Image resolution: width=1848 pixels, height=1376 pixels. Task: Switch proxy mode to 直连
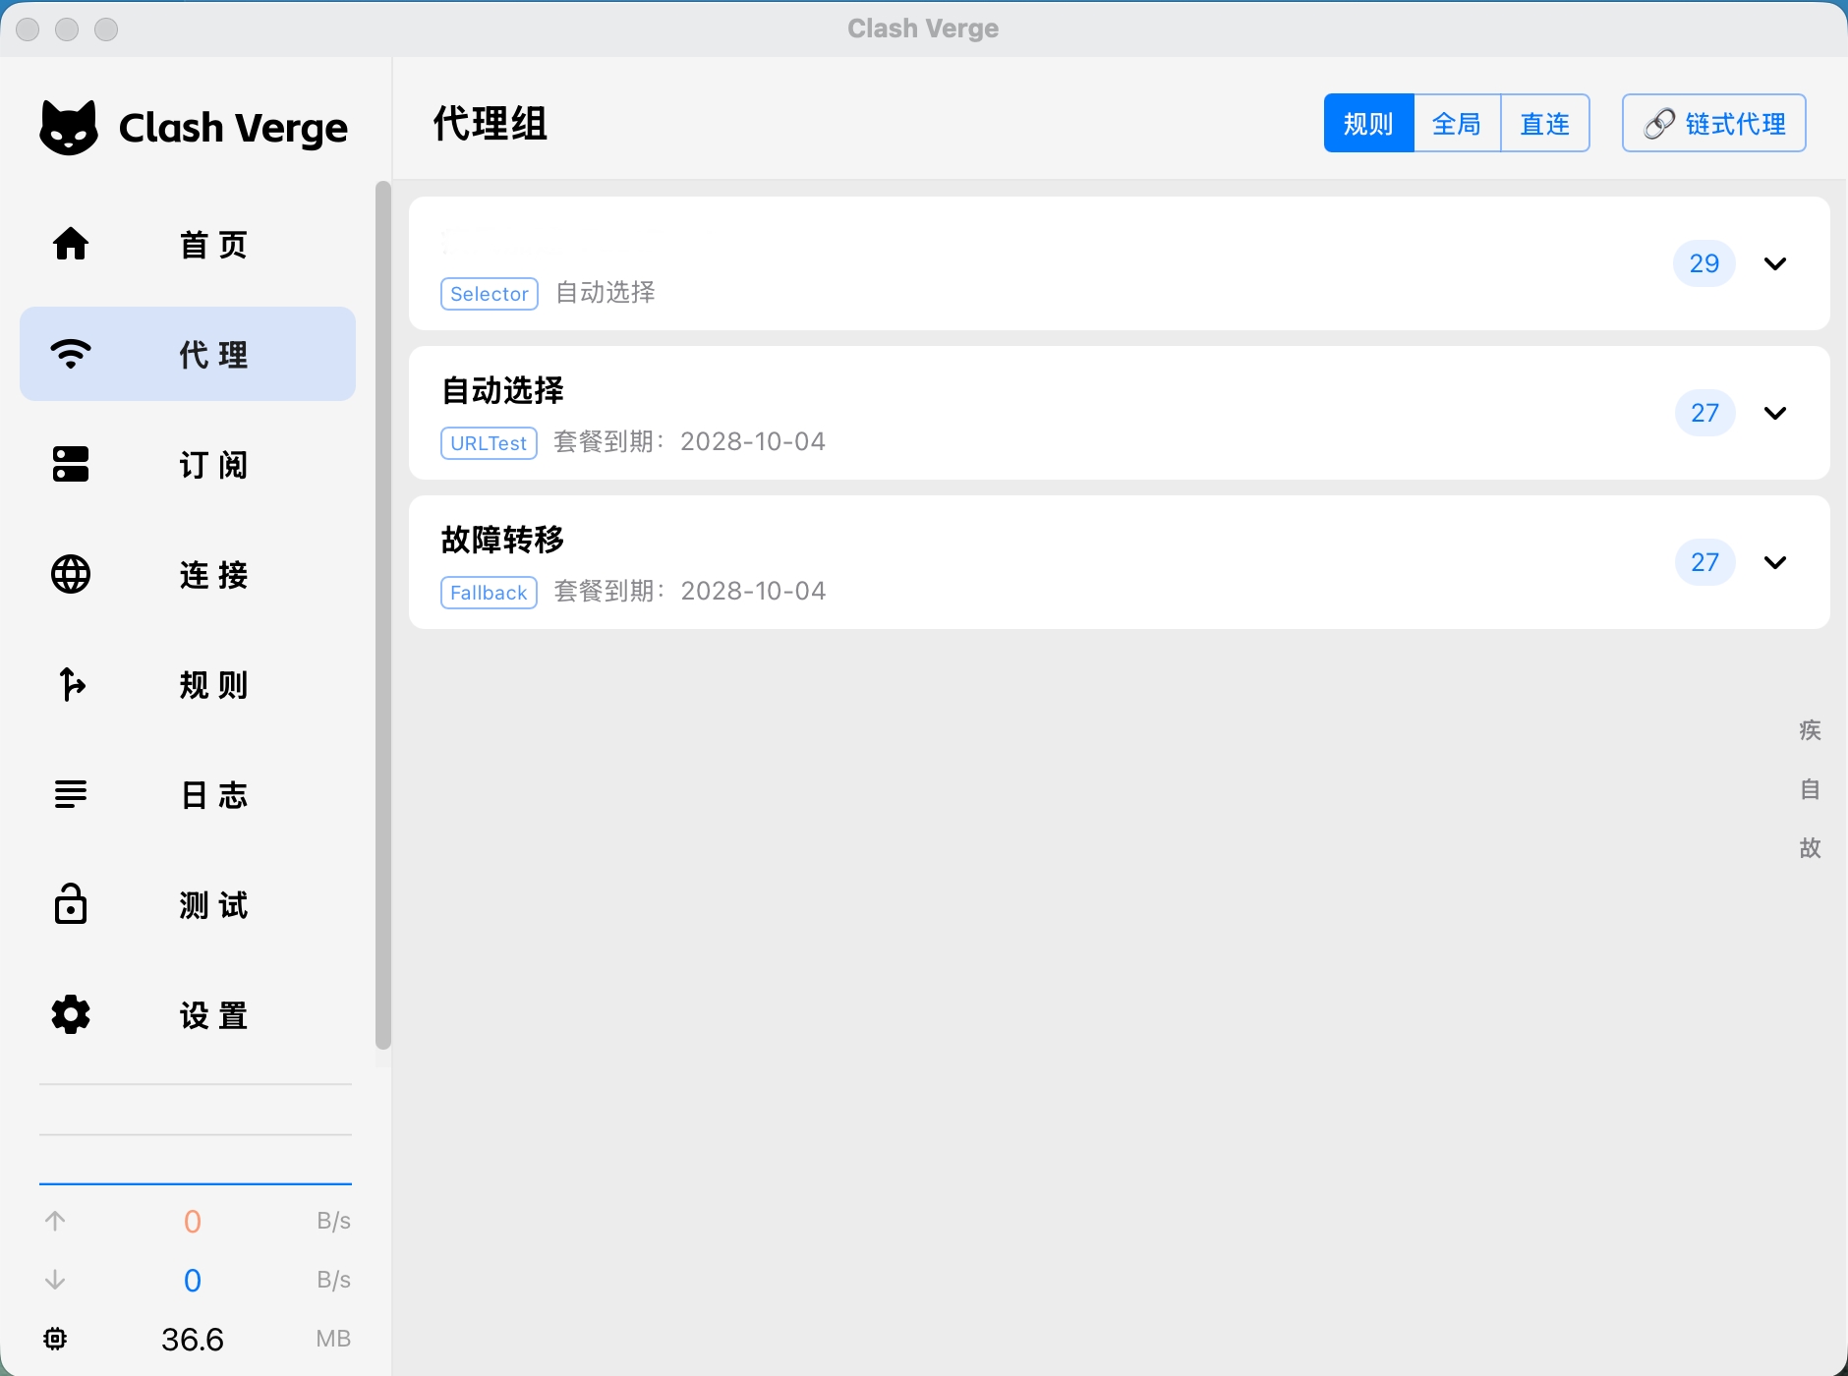pyautogui.click(x=1545, y=124)
